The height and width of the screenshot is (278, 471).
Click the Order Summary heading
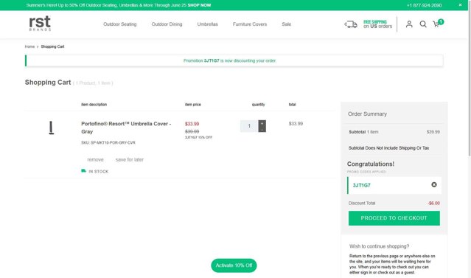(x=367, y=114)
